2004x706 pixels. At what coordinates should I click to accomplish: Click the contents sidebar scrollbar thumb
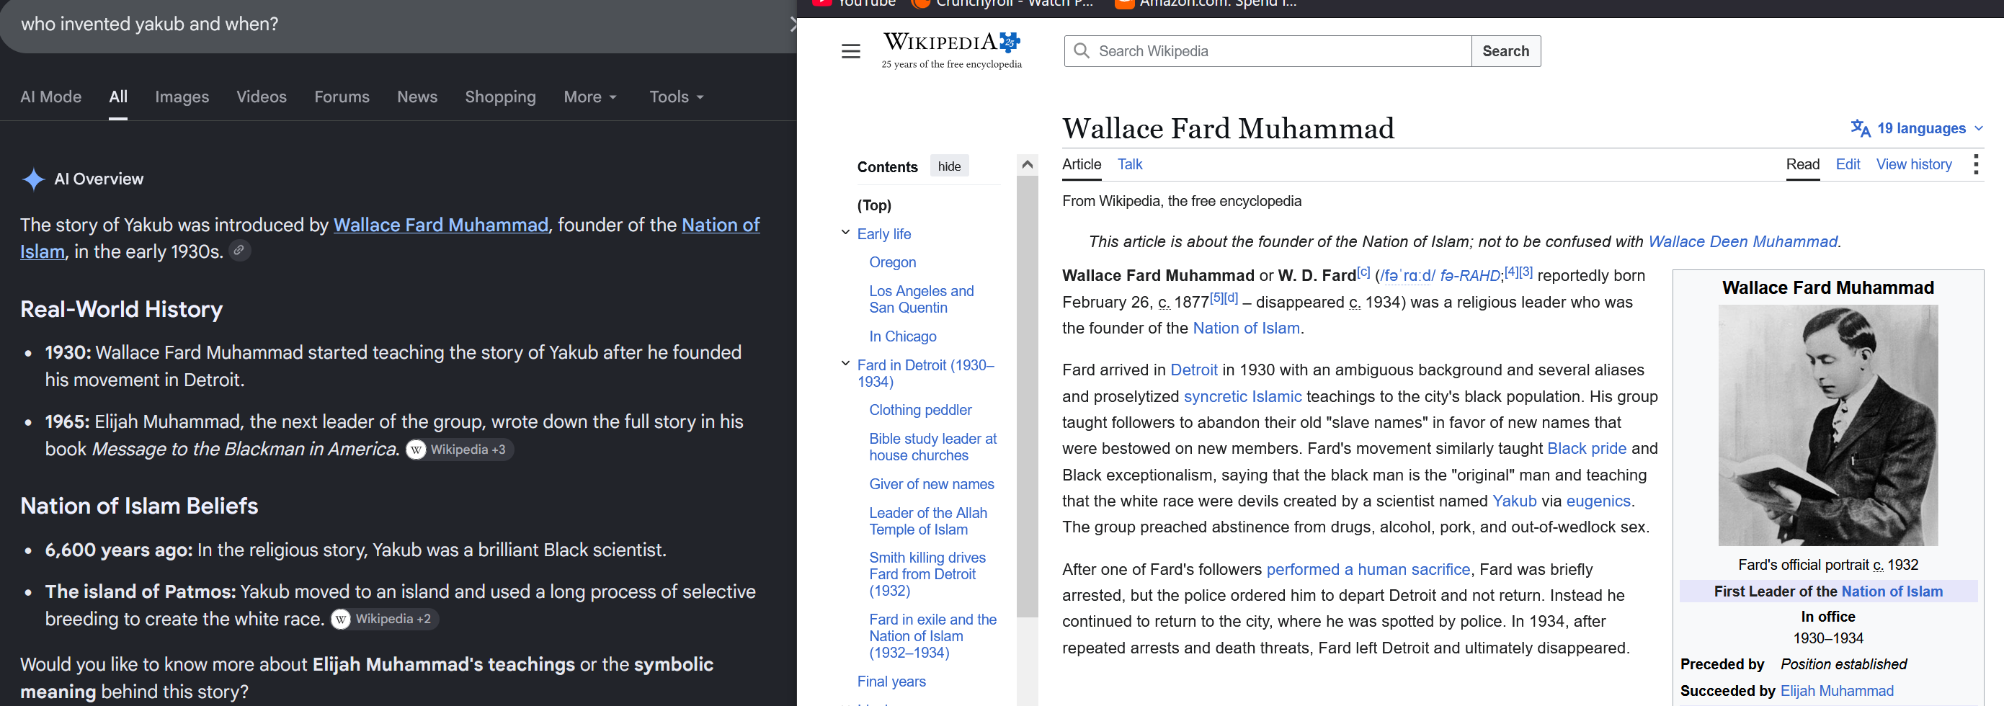click(1027, 396)
